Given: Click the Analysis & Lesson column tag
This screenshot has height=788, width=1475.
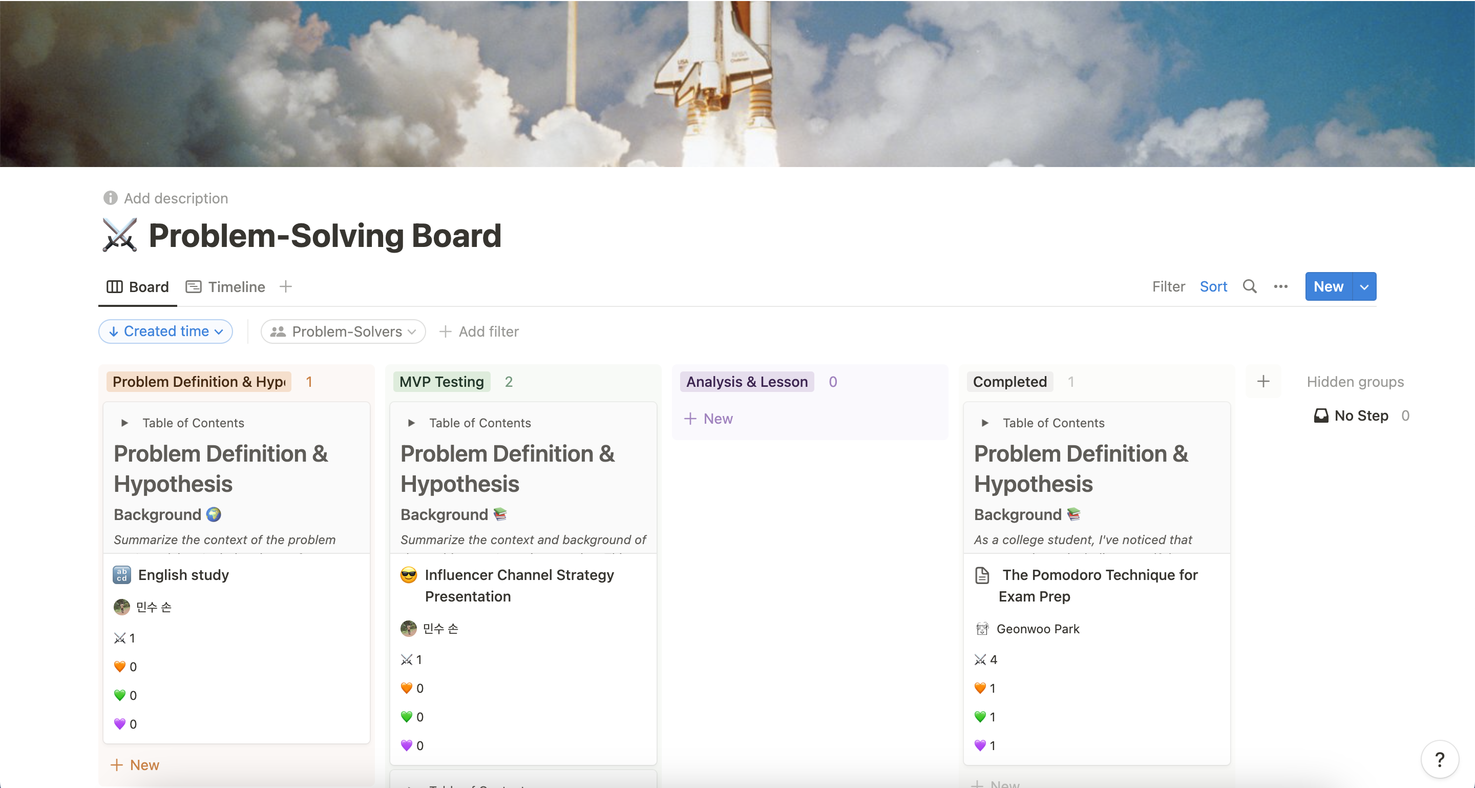Looking at the screenshot, I should 747,381.
